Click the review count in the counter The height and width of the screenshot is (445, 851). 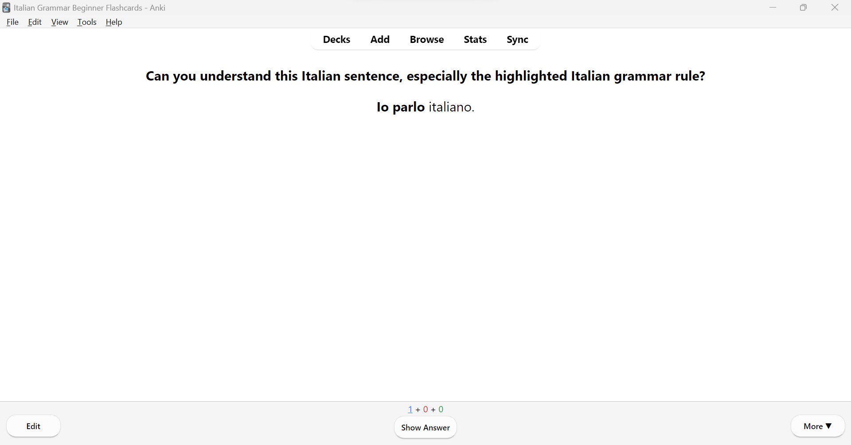441,409
